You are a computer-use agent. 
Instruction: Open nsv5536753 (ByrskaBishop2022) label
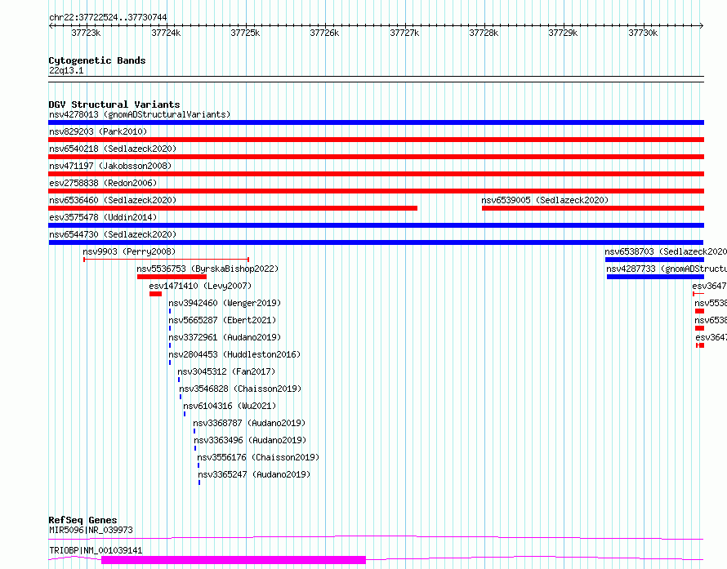(207, 269)
